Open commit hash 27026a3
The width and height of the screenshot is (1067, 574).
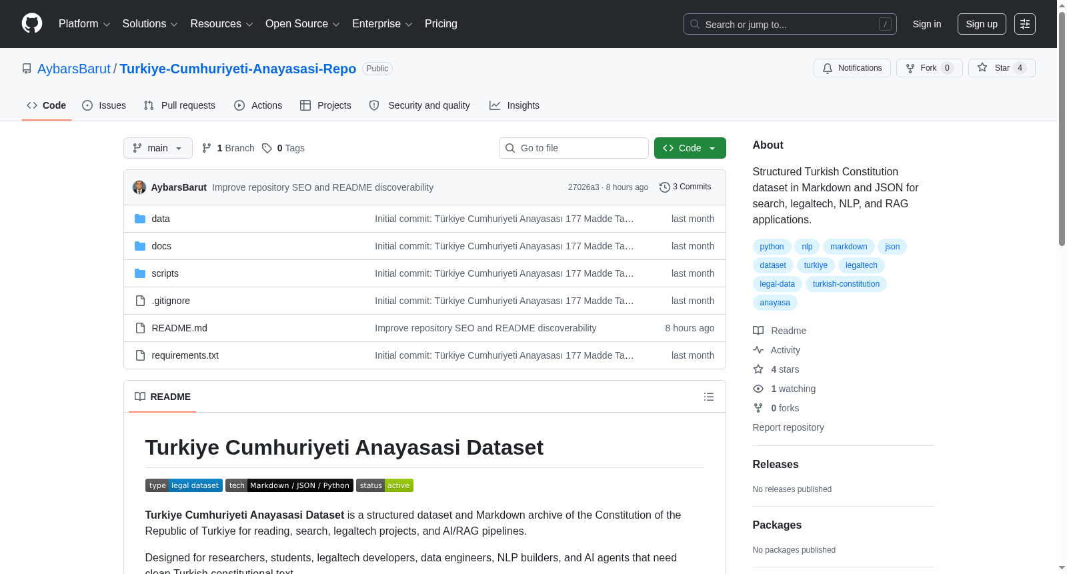click(584, 187)
